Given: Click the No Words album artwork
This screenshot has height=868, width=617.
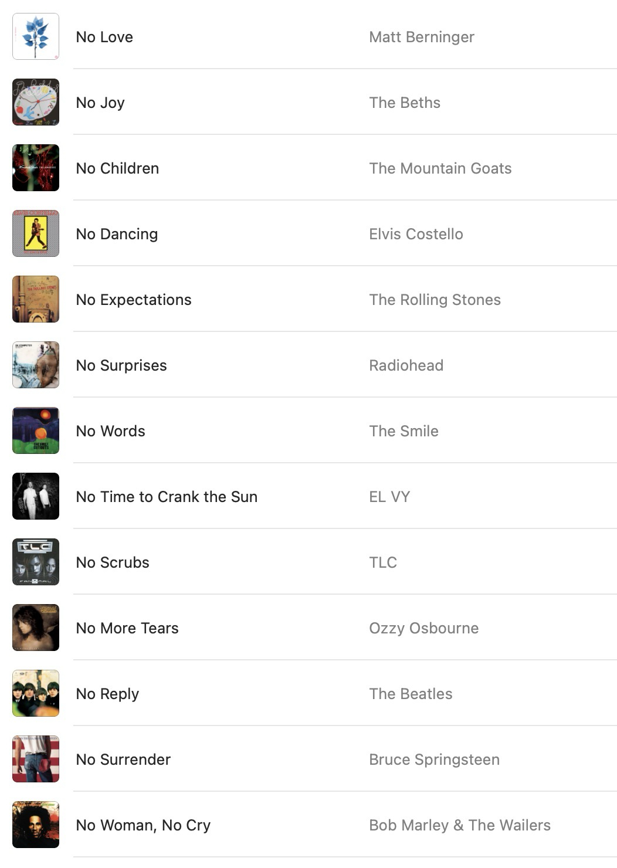Looking at the screenshot, I should coord(36,430).
